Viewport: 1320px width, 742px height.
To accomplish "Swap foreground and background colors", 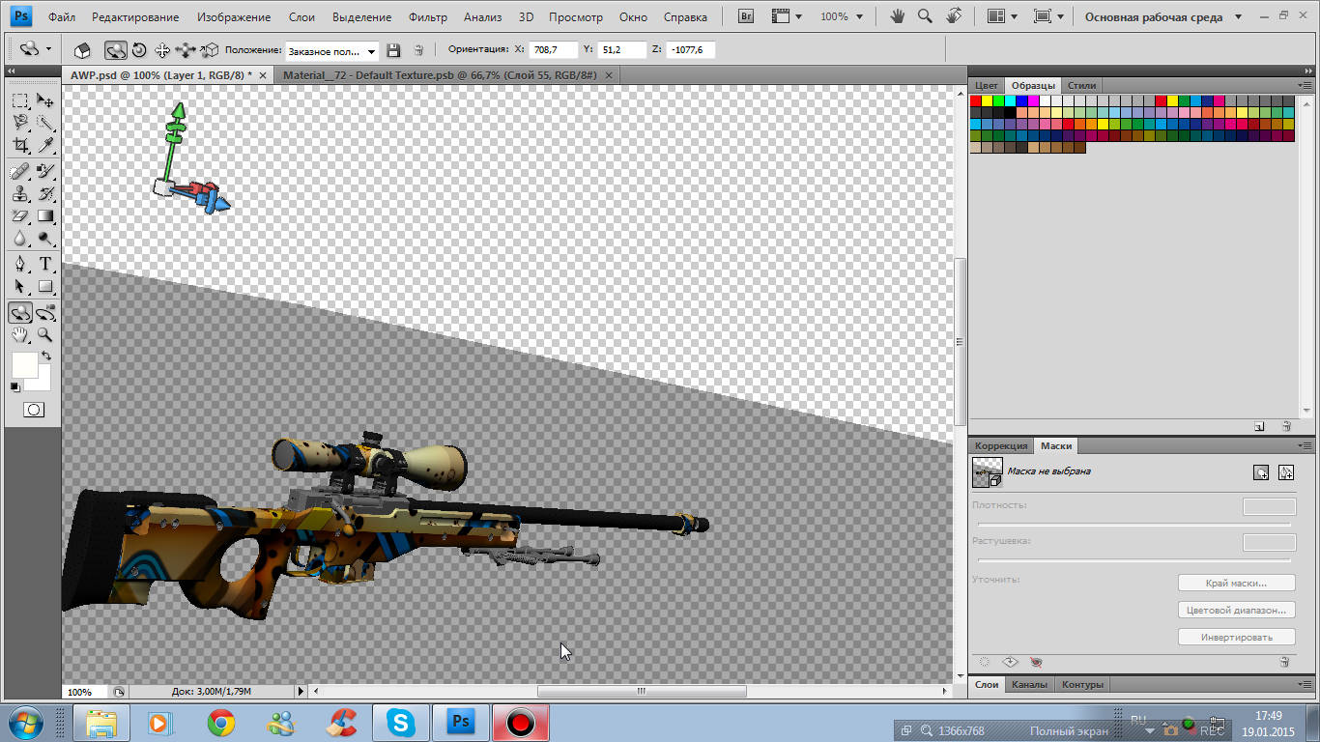I will coord(45,357).
